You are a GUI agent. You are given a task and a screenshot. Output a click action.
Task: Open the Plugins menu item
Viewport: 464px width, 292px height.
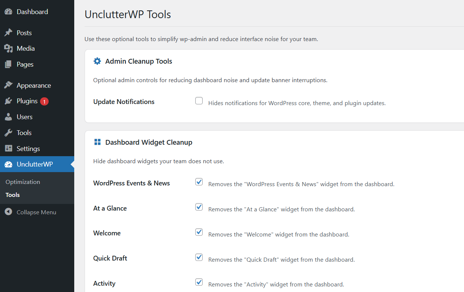click(37, 101)
